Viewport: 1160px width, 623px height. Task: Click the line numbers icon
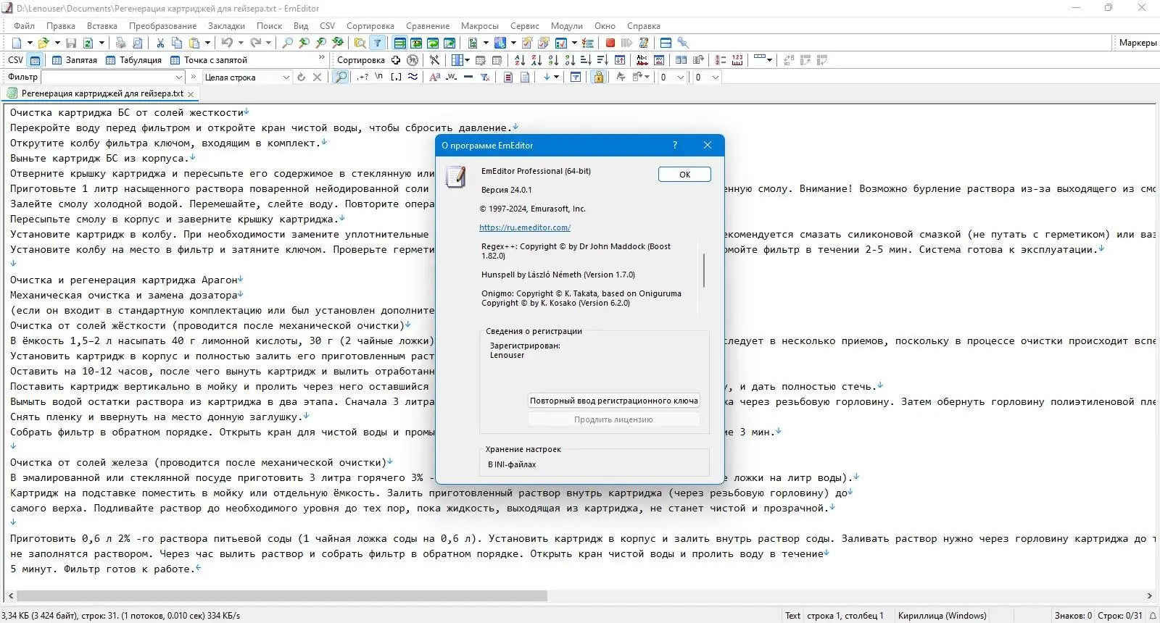721,60
